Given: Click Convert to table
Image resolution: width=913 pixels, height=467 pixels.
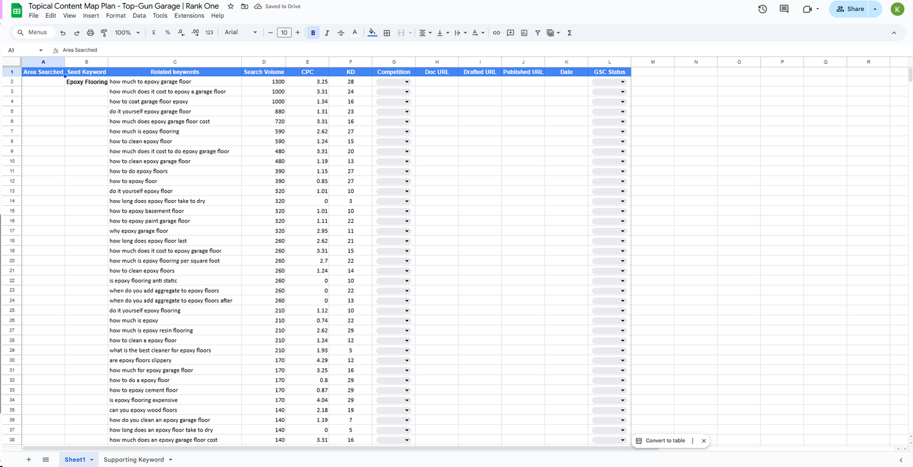Looking at the screenshot, I should [x=665, y=441].
